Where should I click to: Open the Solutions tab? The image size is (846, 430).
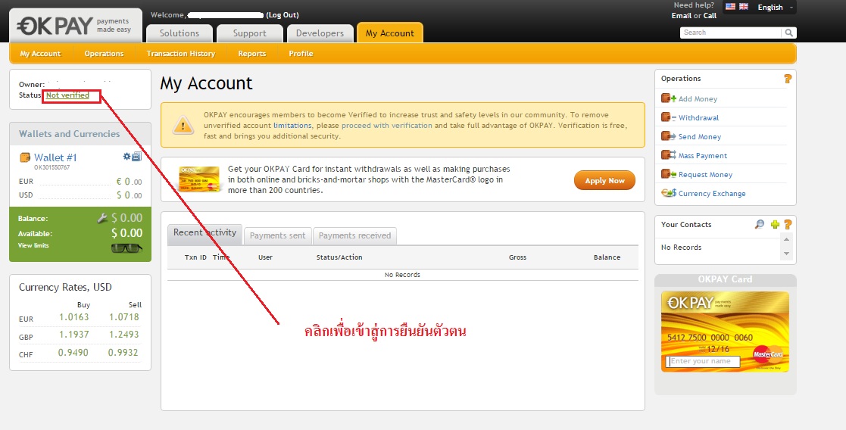point(180,33)
